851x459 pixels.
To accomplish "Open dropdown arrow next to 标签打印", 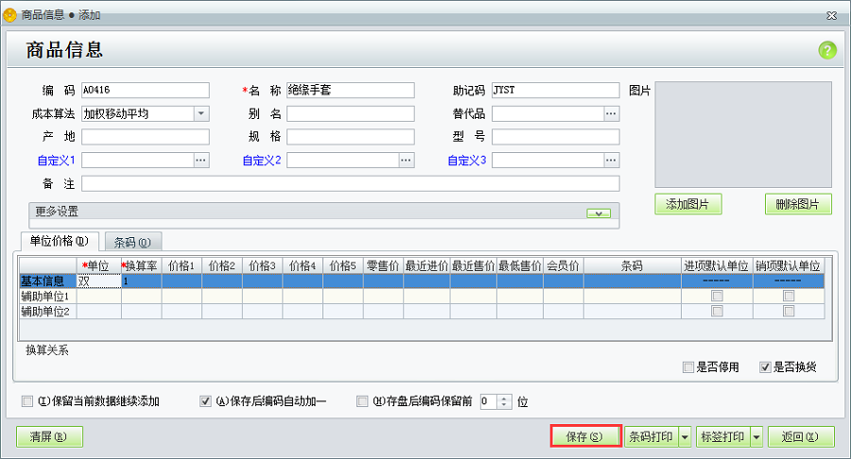I will [x=756, y=436].
